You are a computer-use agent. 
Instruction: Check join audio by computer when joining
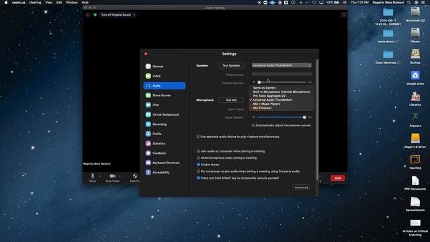(x=198, y=151)
